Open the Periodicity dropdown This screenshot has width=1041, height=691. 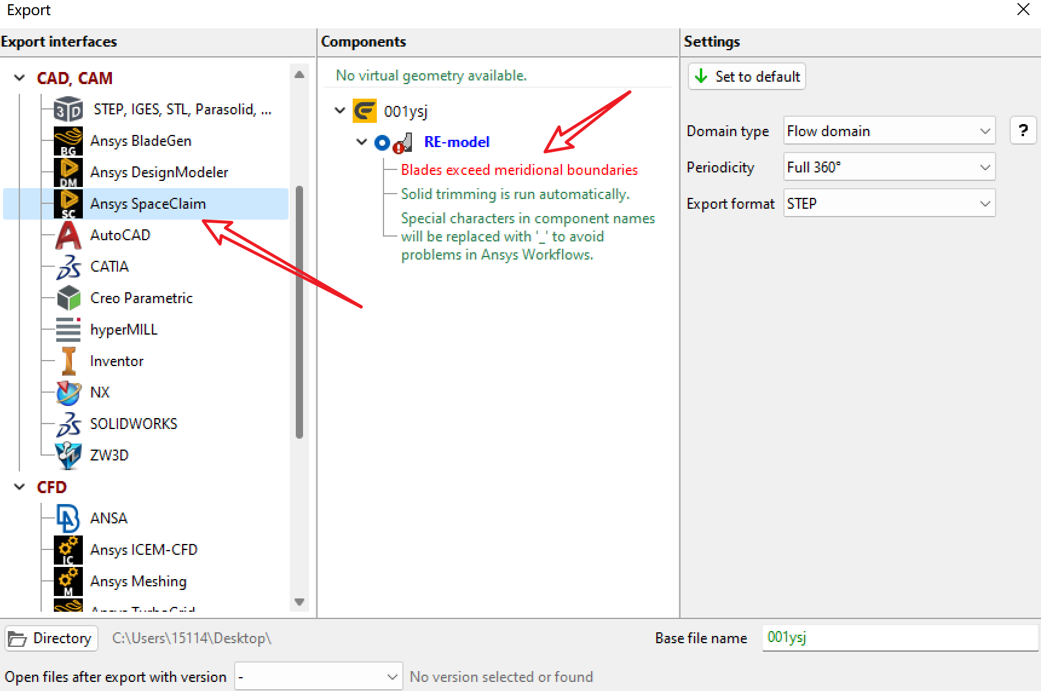pyautogui.click(x=889, y=167)
